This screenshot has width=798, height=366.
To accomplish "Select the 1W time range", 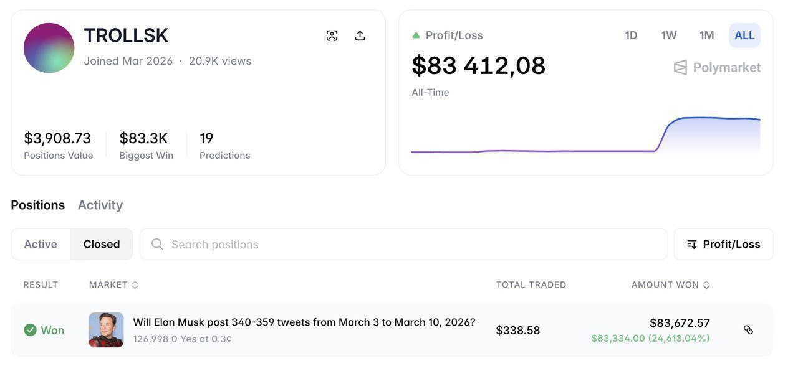I will tap(669, 35).
